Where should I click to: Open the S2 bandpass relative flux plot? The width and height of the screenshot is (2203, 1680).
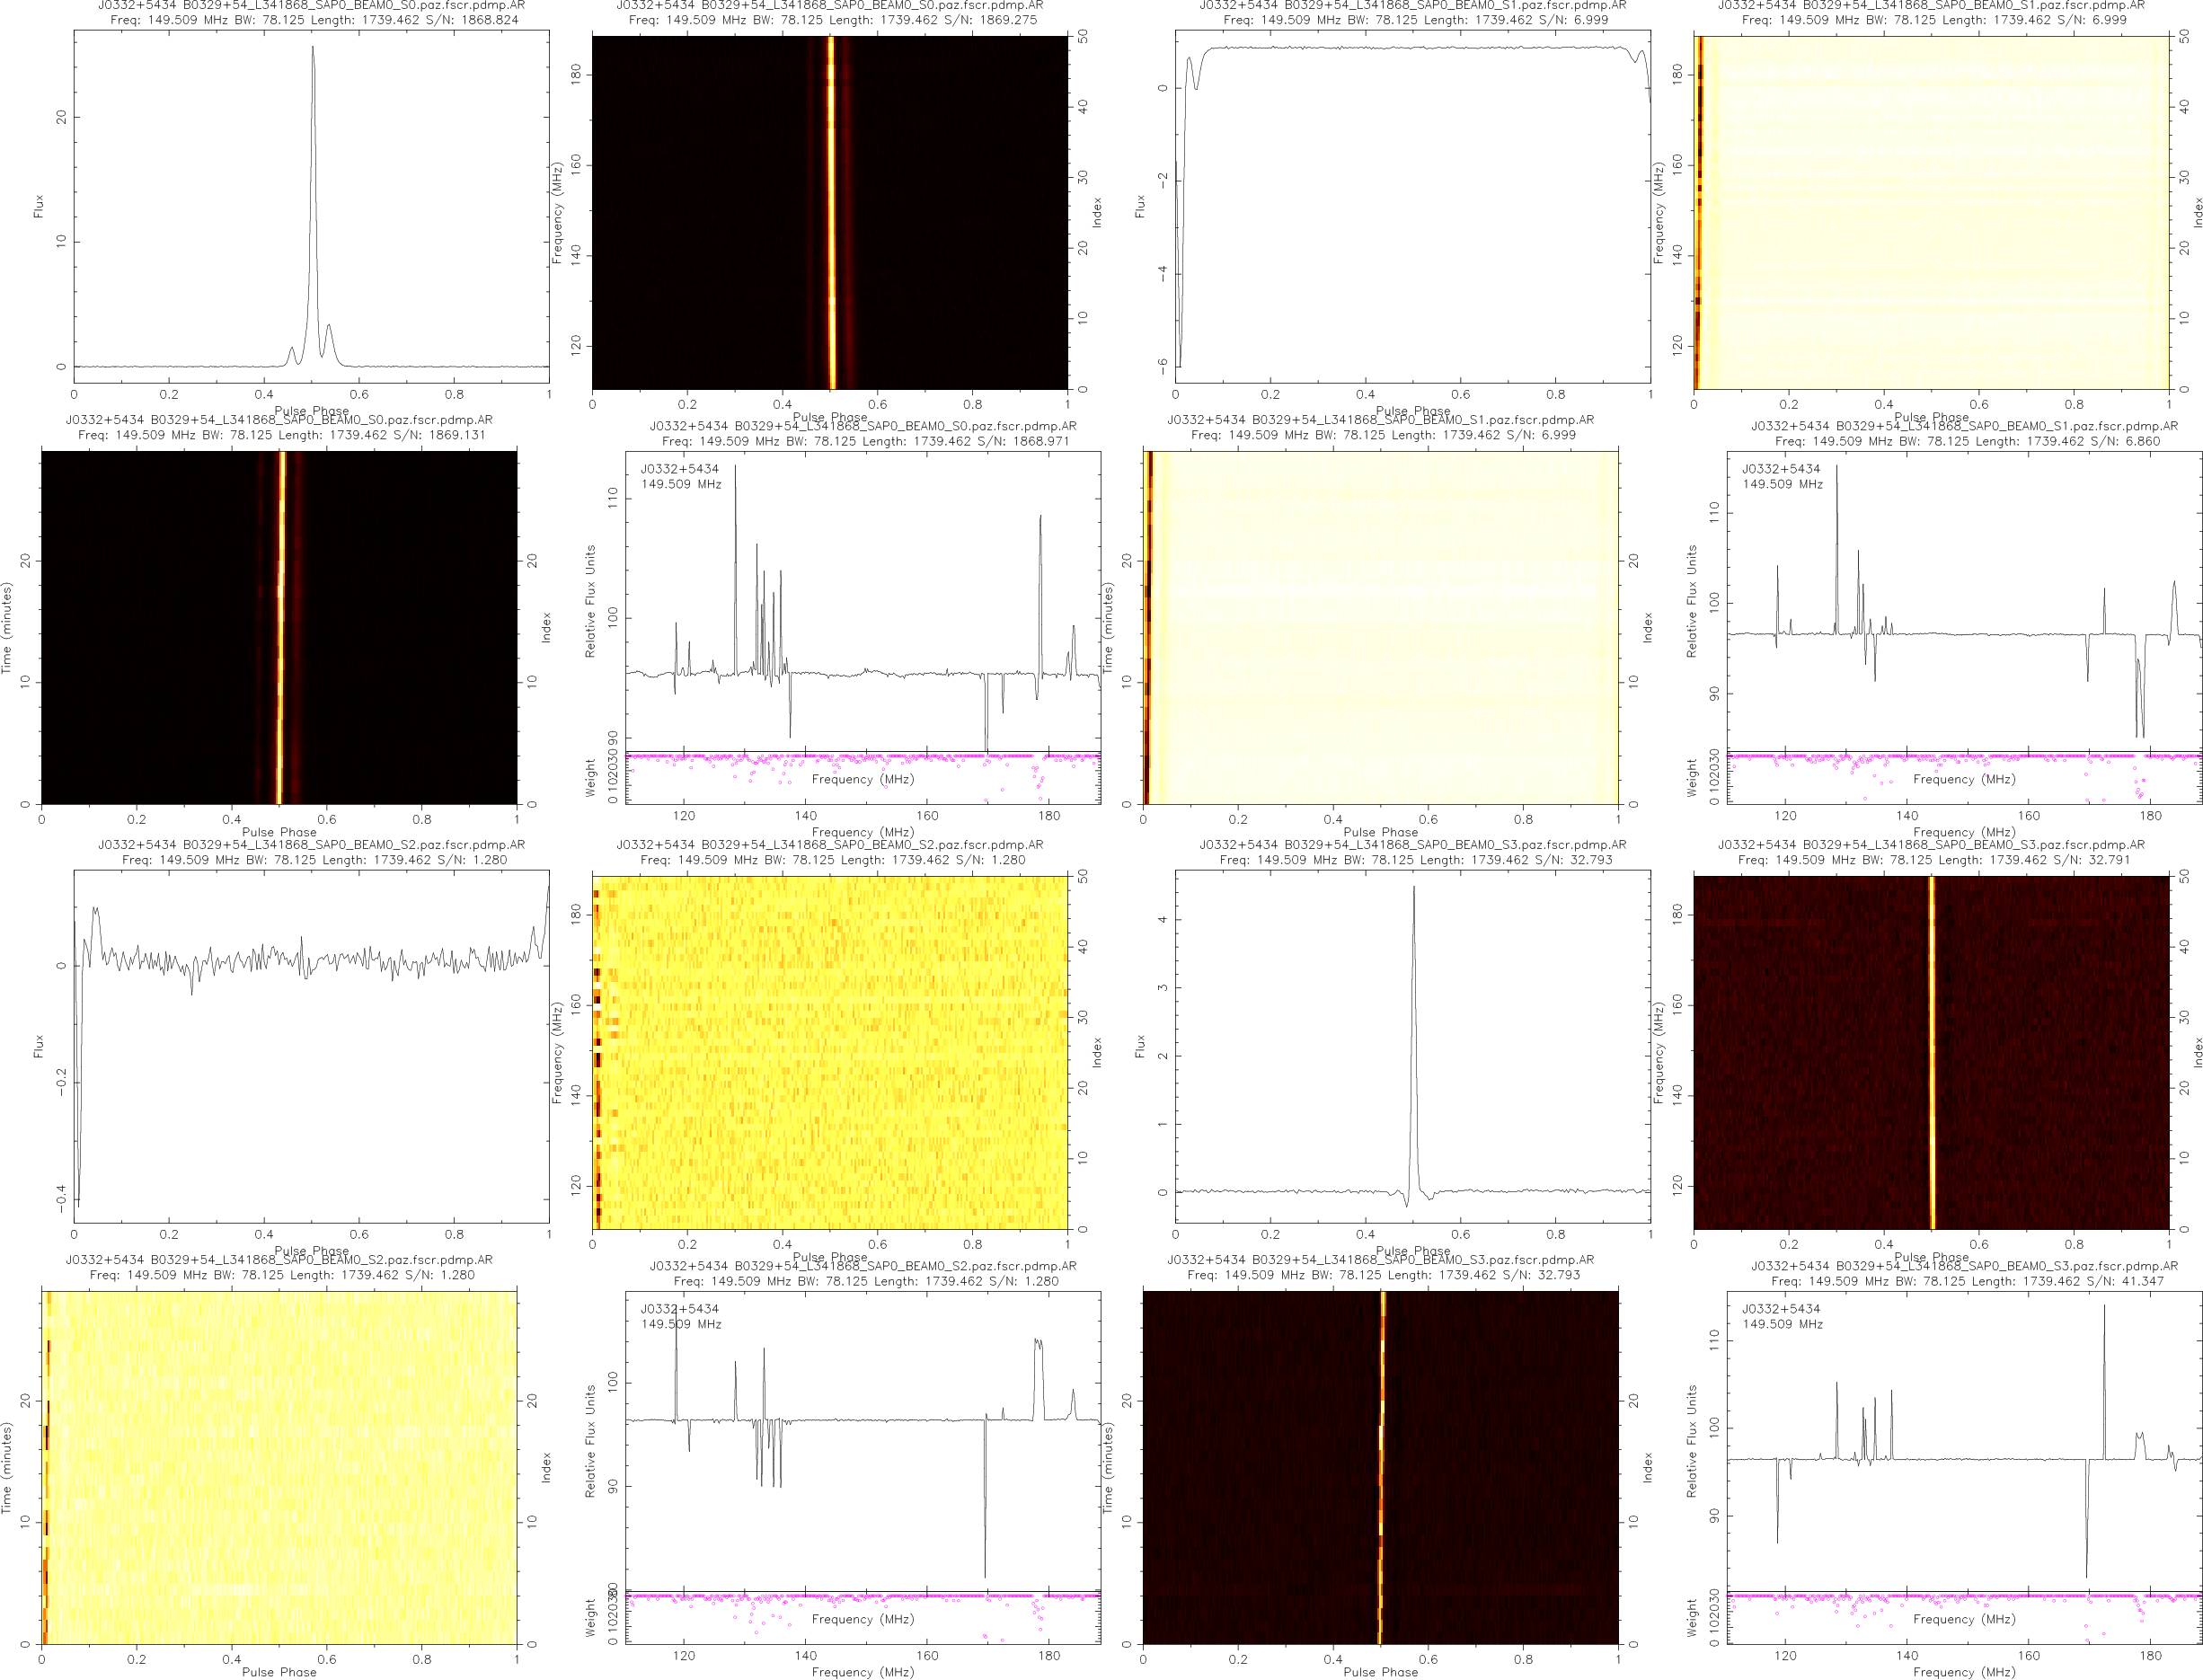coord(862,1440)
